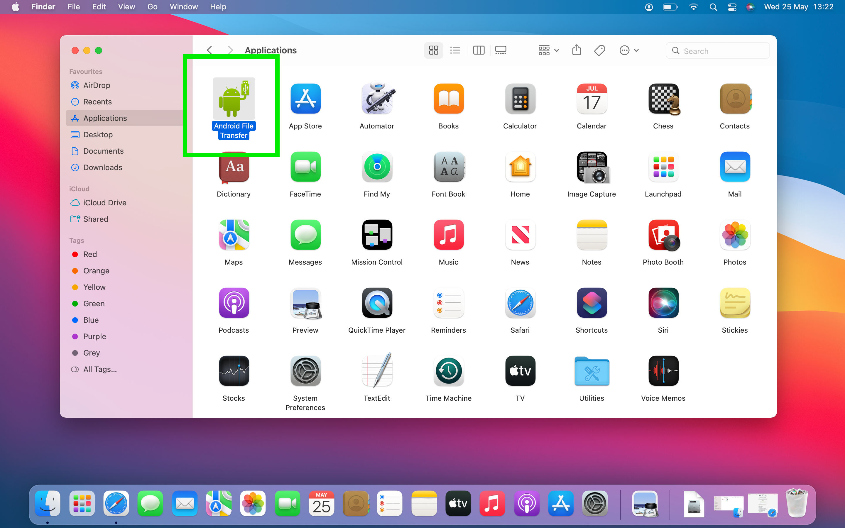The image size is (845, 528).
Task: Filter by the Red tag
Action: [125, 254]
